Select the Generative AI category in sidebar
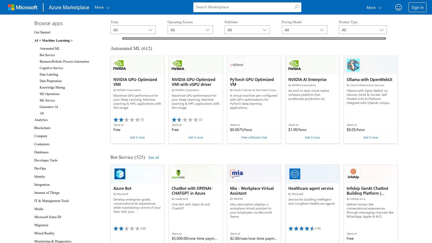This screenshot has width=432, height=243. (49, 107)
